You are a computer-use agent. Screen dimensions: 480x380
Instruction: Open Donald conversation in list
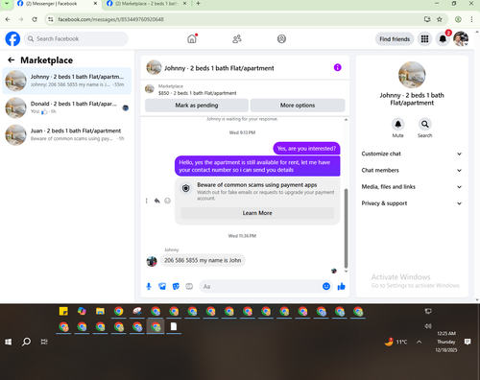pos(66,107)
